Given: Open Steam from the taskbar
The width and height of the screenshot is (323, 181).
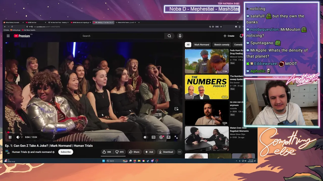Looking at the screenshot, I should click(x=148, y=161).
